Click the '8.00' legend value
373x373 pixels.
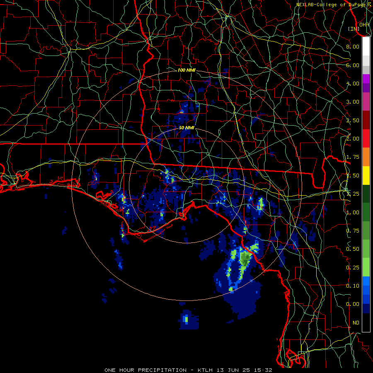(x=353, y=46)
